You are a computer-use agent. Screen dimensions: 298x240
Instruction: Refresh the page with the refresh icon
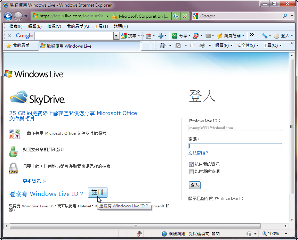coord(176,16)
